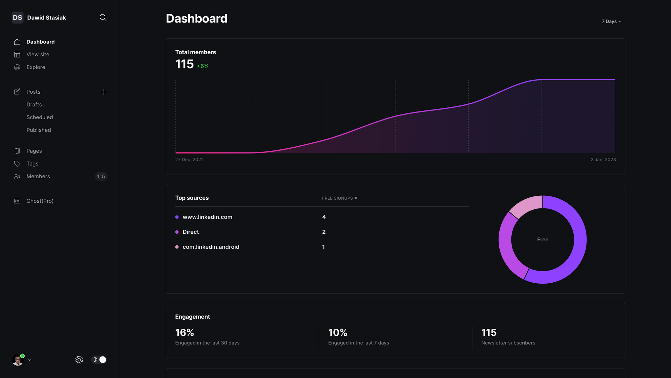
Task: Open the search magnifier icon
Action: click(x=103, y=17)
